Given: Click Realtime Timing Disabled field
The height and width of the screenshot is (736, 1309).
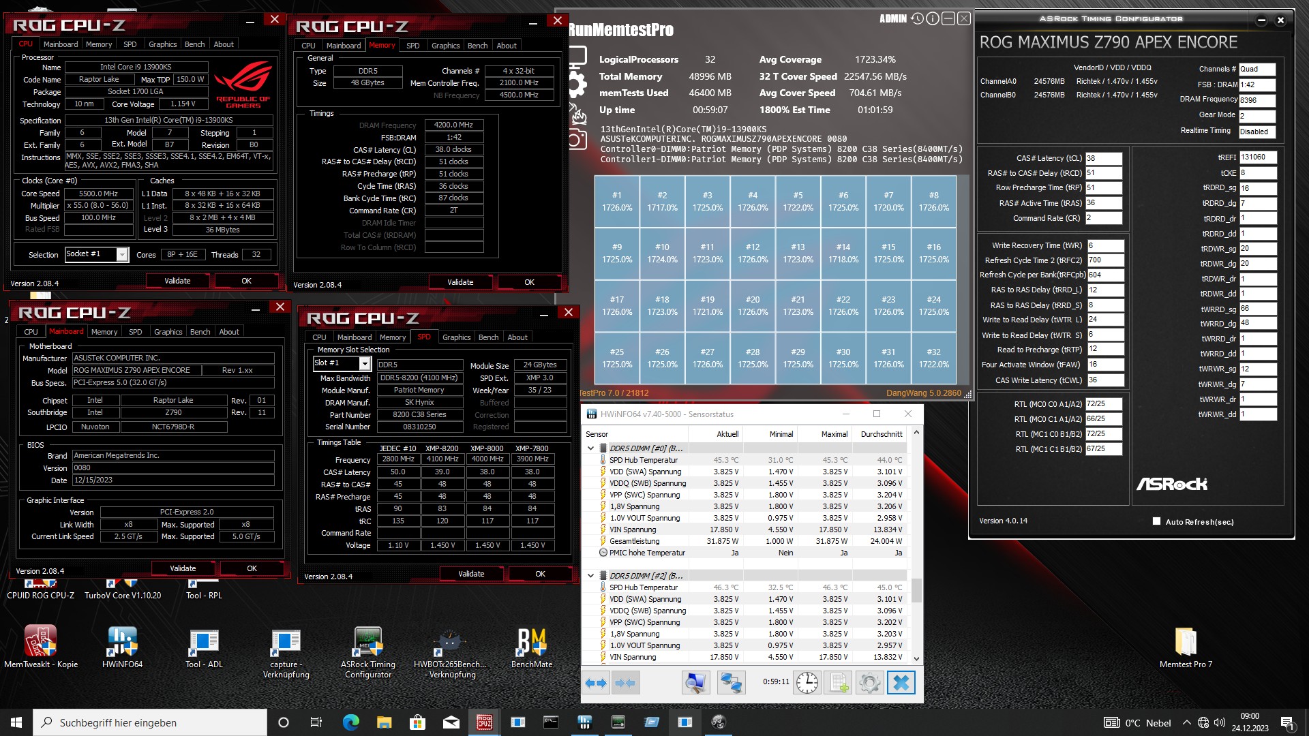Looking at the screenshot, I should [1258, 132].
